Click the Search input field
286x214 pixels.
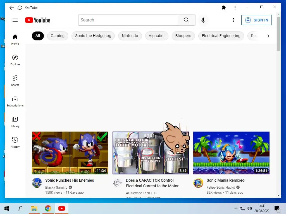click(128, 20)
